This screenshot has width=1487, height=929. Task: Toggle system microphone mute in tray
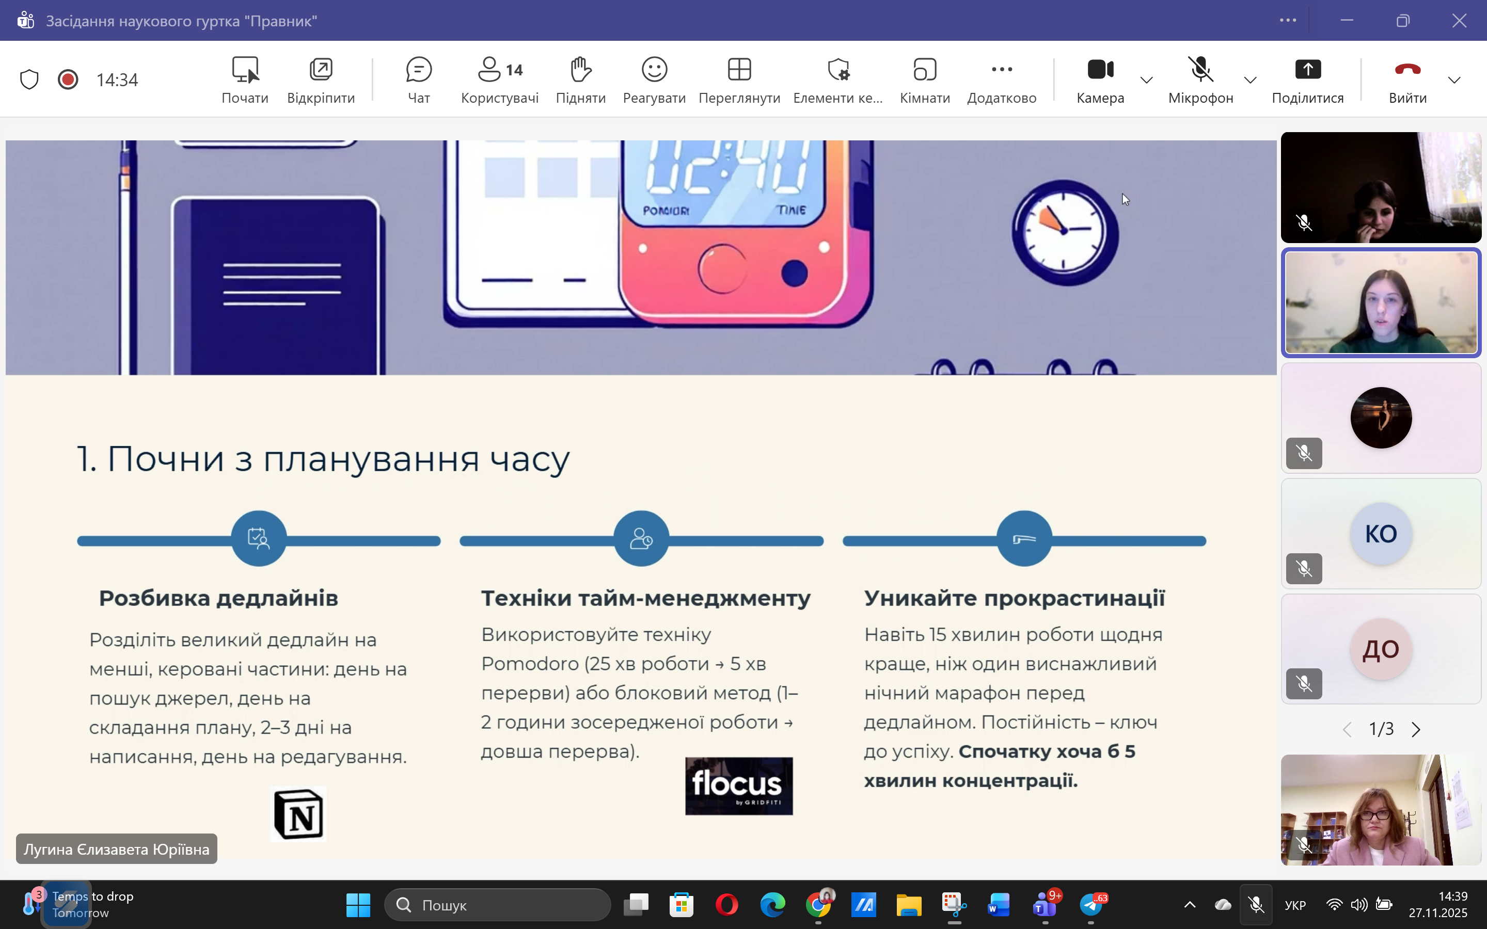tap(1255, 904)
